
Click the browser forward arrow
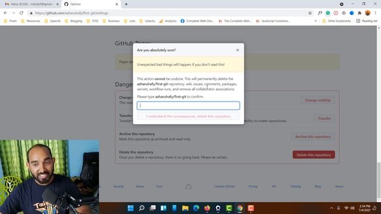(13, 13)
